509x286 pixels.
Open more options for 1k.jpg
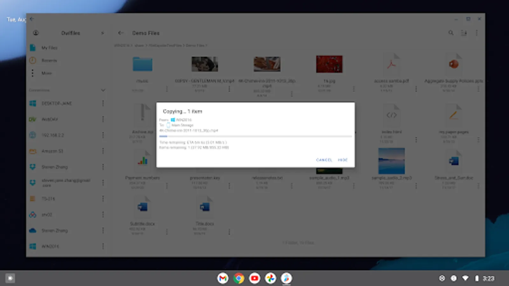tap(353, 89)
